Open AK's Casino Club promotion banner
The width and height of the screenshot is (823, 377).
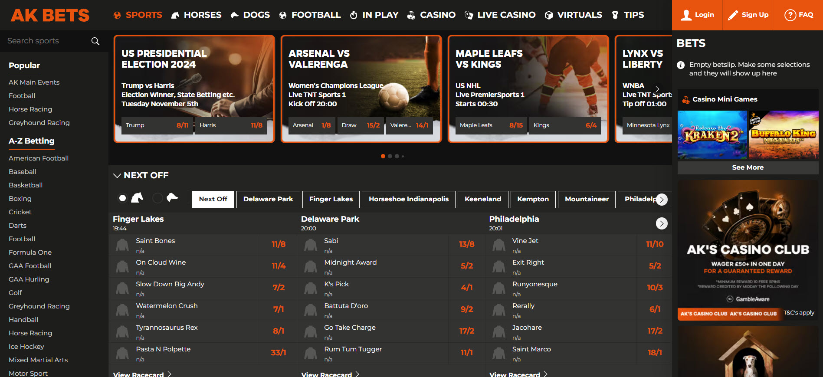[x=748, y=250]
